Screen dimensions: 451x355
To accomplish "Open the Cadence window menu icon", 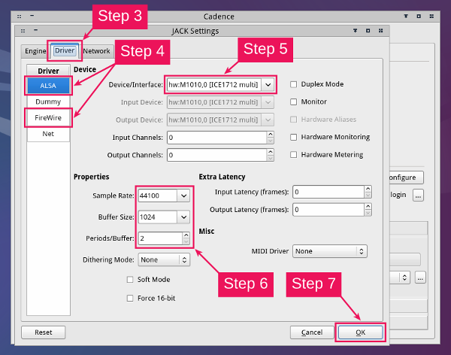I will pyautogui.click(x=19, y=17).
